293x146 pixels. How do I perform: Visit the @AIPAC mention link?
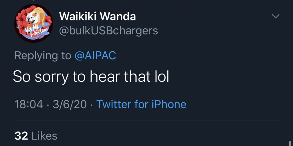96,55
